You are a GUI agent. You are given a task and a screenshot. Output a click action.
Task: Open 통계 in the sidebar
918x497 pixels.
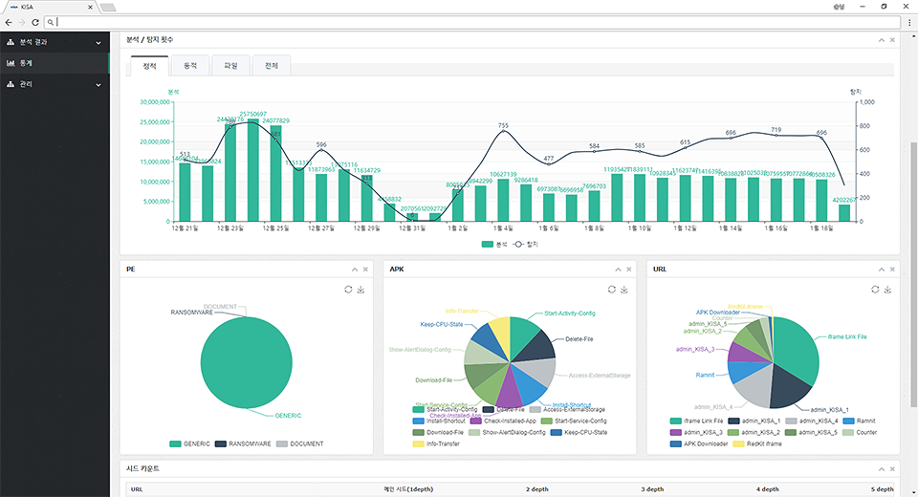point(55,64)
